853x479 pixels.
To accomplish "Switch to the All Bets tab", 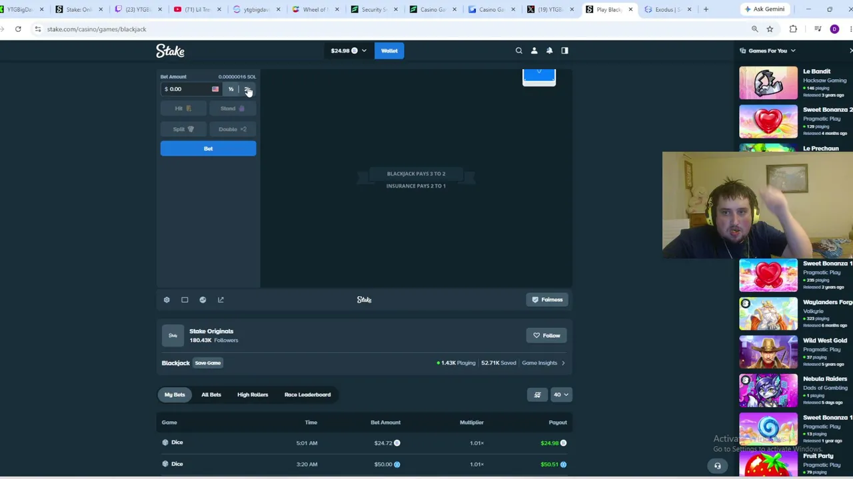I will (211, 395).
